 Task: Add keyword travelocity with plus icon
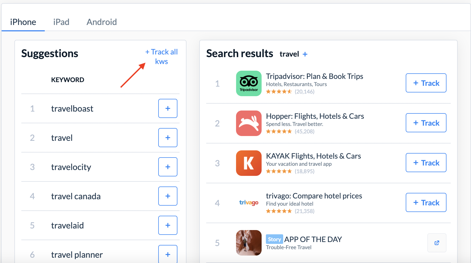point(168,167)
